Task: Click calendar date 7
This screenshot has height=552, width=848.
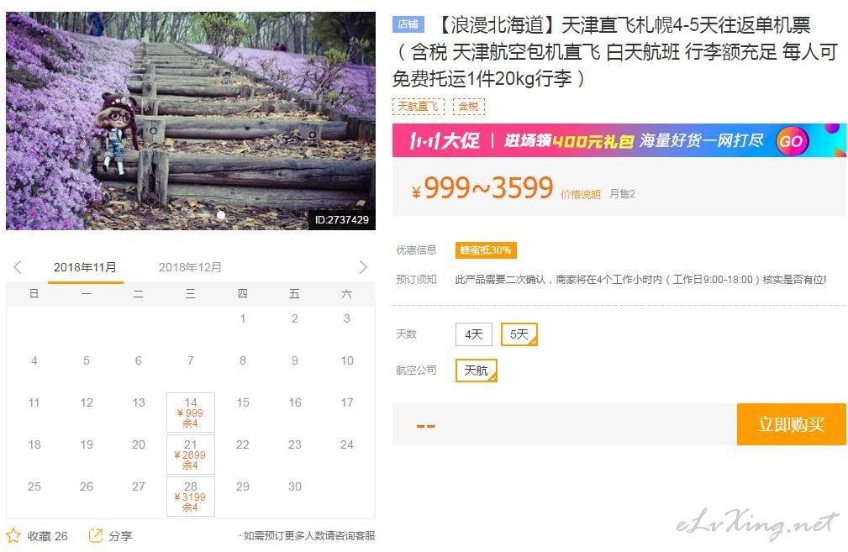Action: point(191,360)
